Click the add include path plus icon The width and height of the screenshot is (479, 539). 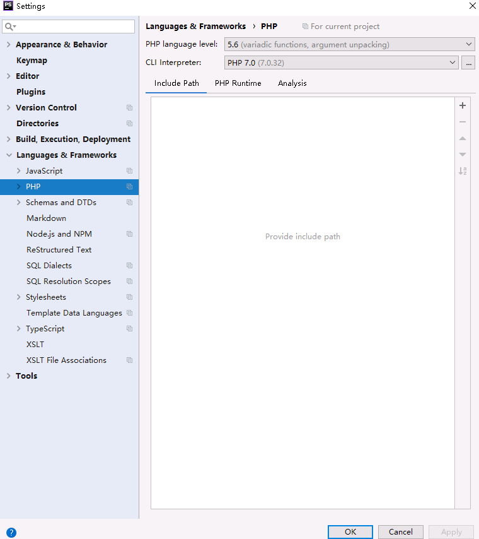(463, 105)
